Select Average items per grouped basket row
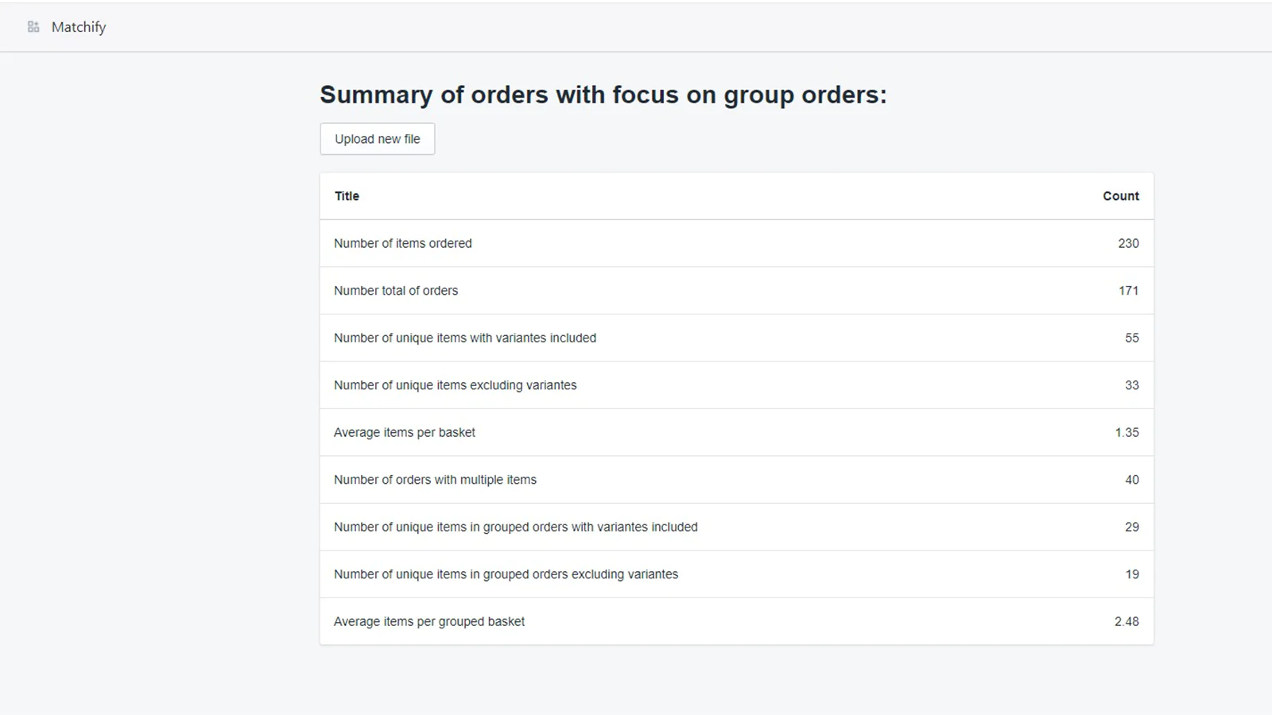The height and width of the screenshot is (715, 1272). pyautogui.click(x=737, y=621)
